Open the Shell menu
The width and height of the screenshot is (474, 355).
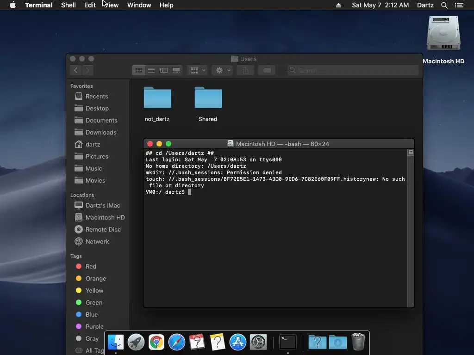tap(69, 5)
